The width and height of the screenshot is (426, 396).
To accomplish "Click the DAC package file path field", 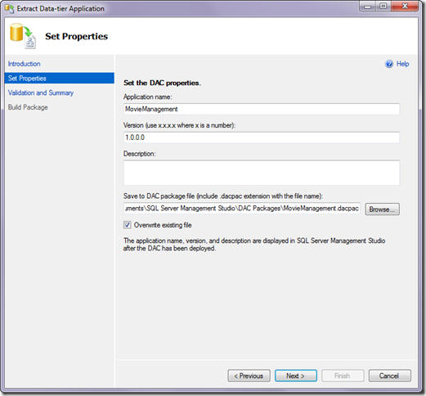I will [242, 209].
